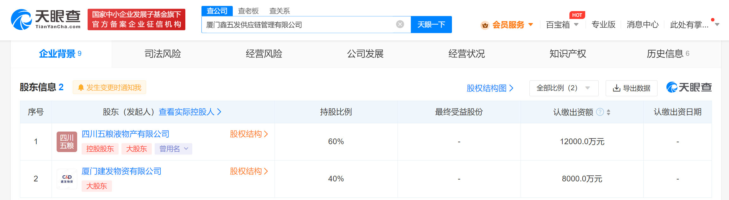
Task: Expand the 百宝箱 dropdown
Action: tap(576, 25)
